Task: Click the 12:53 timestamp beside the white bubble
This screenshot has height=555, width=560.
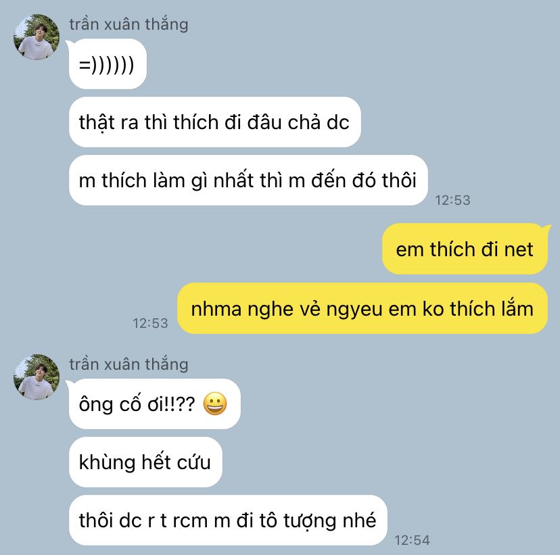Action: [452, 200]
